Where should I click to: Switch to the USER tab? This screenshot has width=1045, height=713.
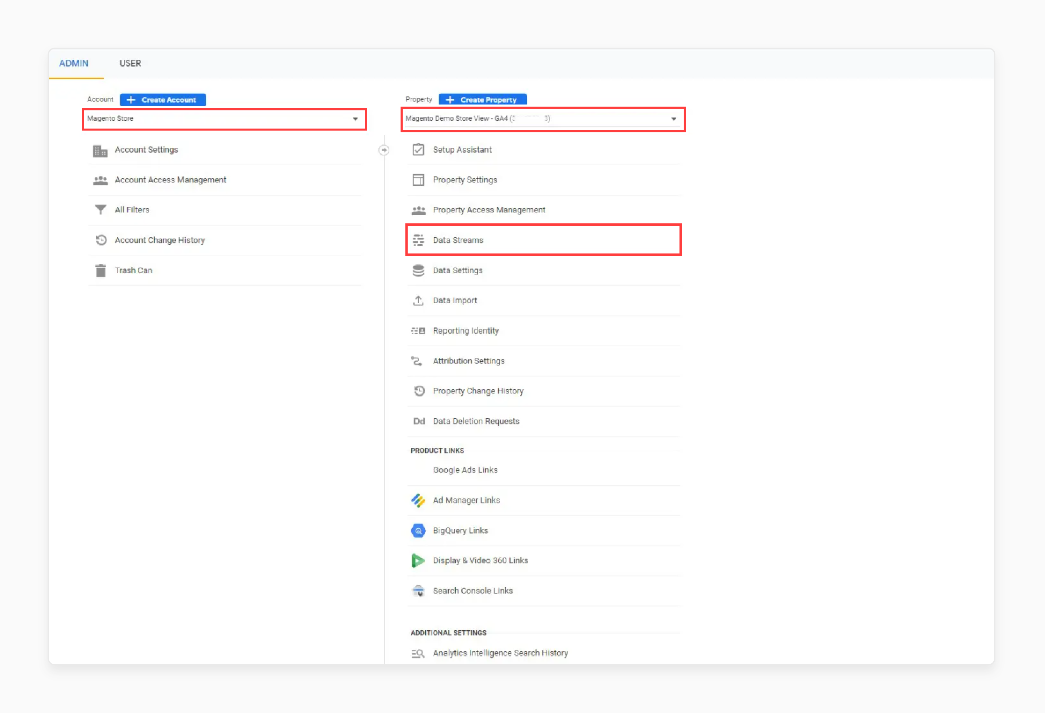(x=130, y=63)
